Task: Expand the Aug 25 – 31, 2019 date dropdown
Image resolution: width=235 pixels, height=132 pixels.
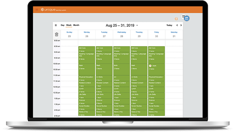Action: click(122, 25)
